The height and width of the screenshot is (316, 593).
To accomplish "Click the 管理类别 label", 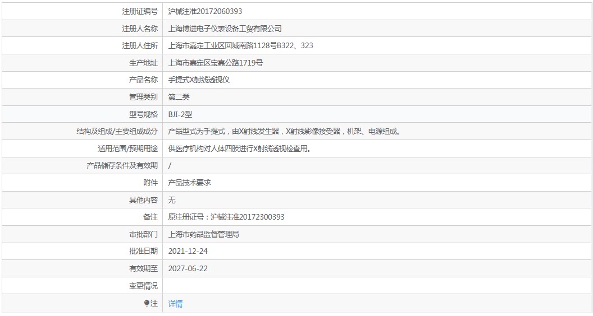I will (143, 97).
